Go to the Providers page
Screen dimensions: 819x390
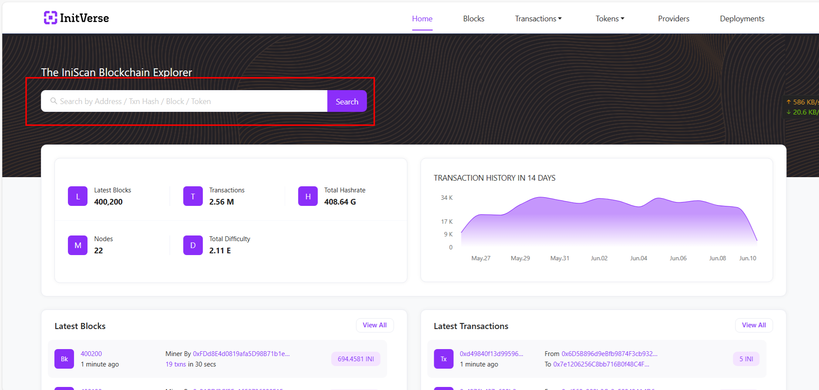click(x=673, y=19)
